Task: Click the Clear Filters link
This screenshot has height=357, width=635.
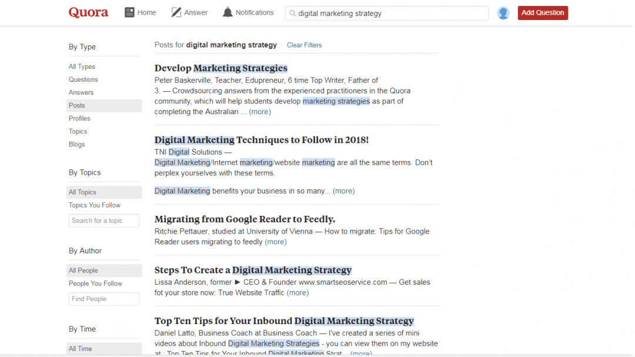Action: 304,45
